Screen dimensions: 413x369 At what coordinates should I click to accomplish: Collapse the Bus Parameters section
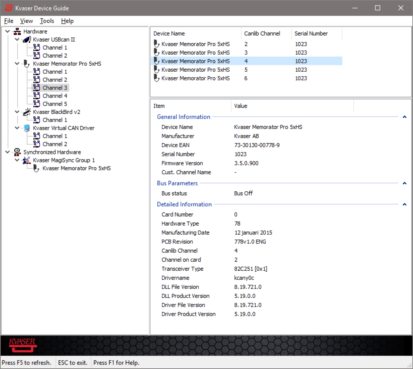(404, 183)
